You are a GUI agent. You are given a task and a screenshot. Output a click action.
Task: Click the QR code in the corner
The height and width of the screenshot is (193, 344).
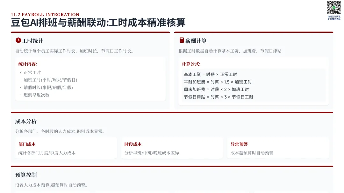point(334,8)
